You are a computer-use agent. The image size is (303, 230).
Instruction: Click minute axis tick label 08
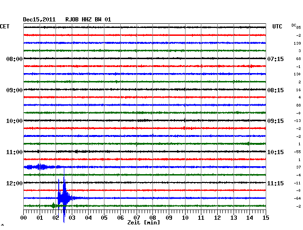tap(152, 218)
